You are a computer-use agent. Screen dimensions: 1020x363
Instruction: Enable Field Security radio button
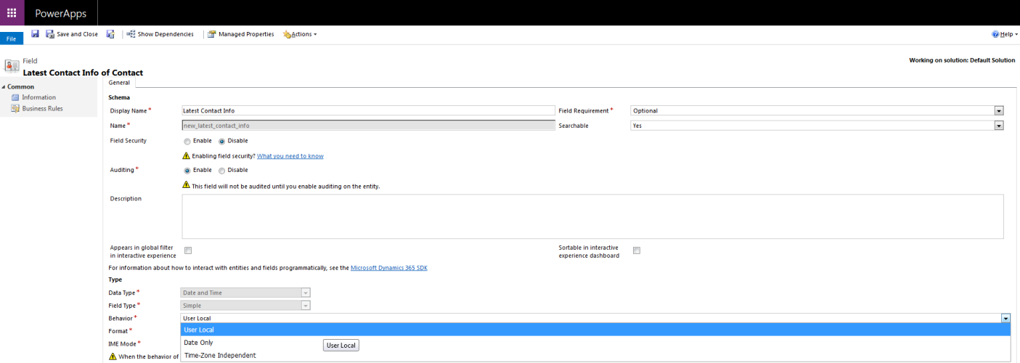[187, 141]
